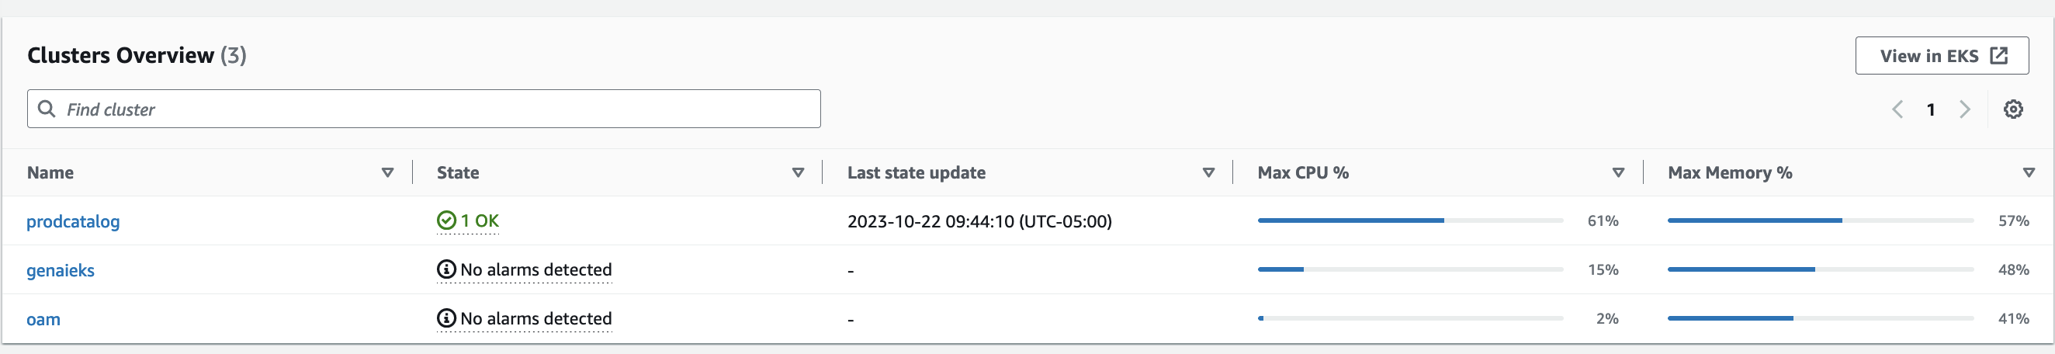Open the genaieks cluster link

pyautogui.click(x=61, y=270)
